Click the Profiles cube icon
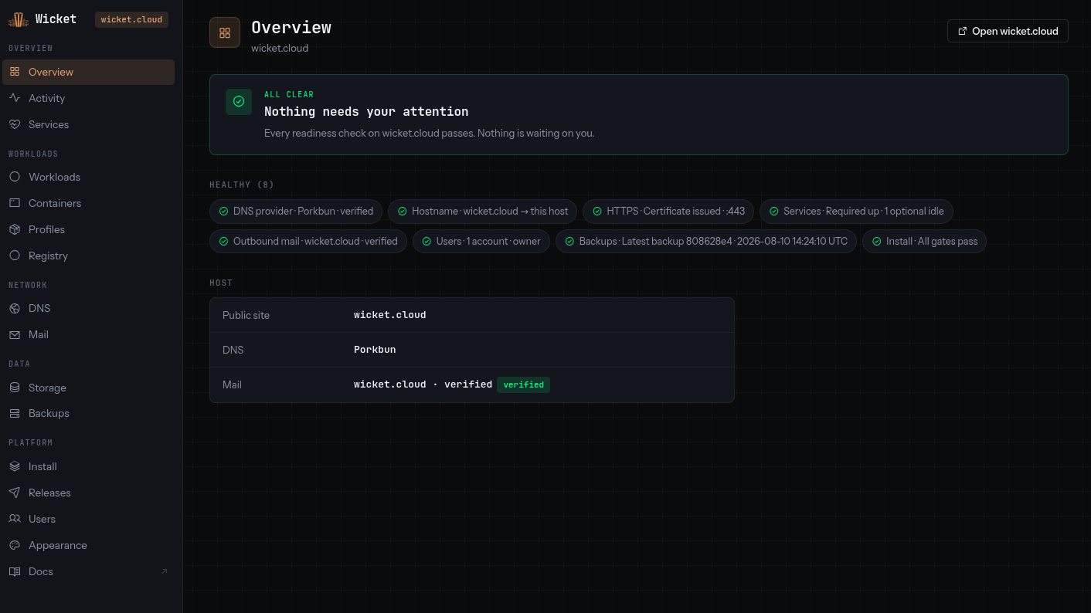The image size is (1091, 613). coord(15,229)
